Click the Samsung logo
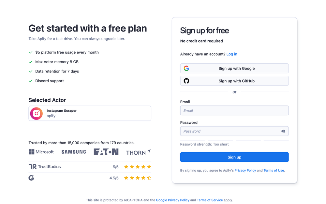The width and height of the screenshot is (326, 204). click(x=74, y=152)
